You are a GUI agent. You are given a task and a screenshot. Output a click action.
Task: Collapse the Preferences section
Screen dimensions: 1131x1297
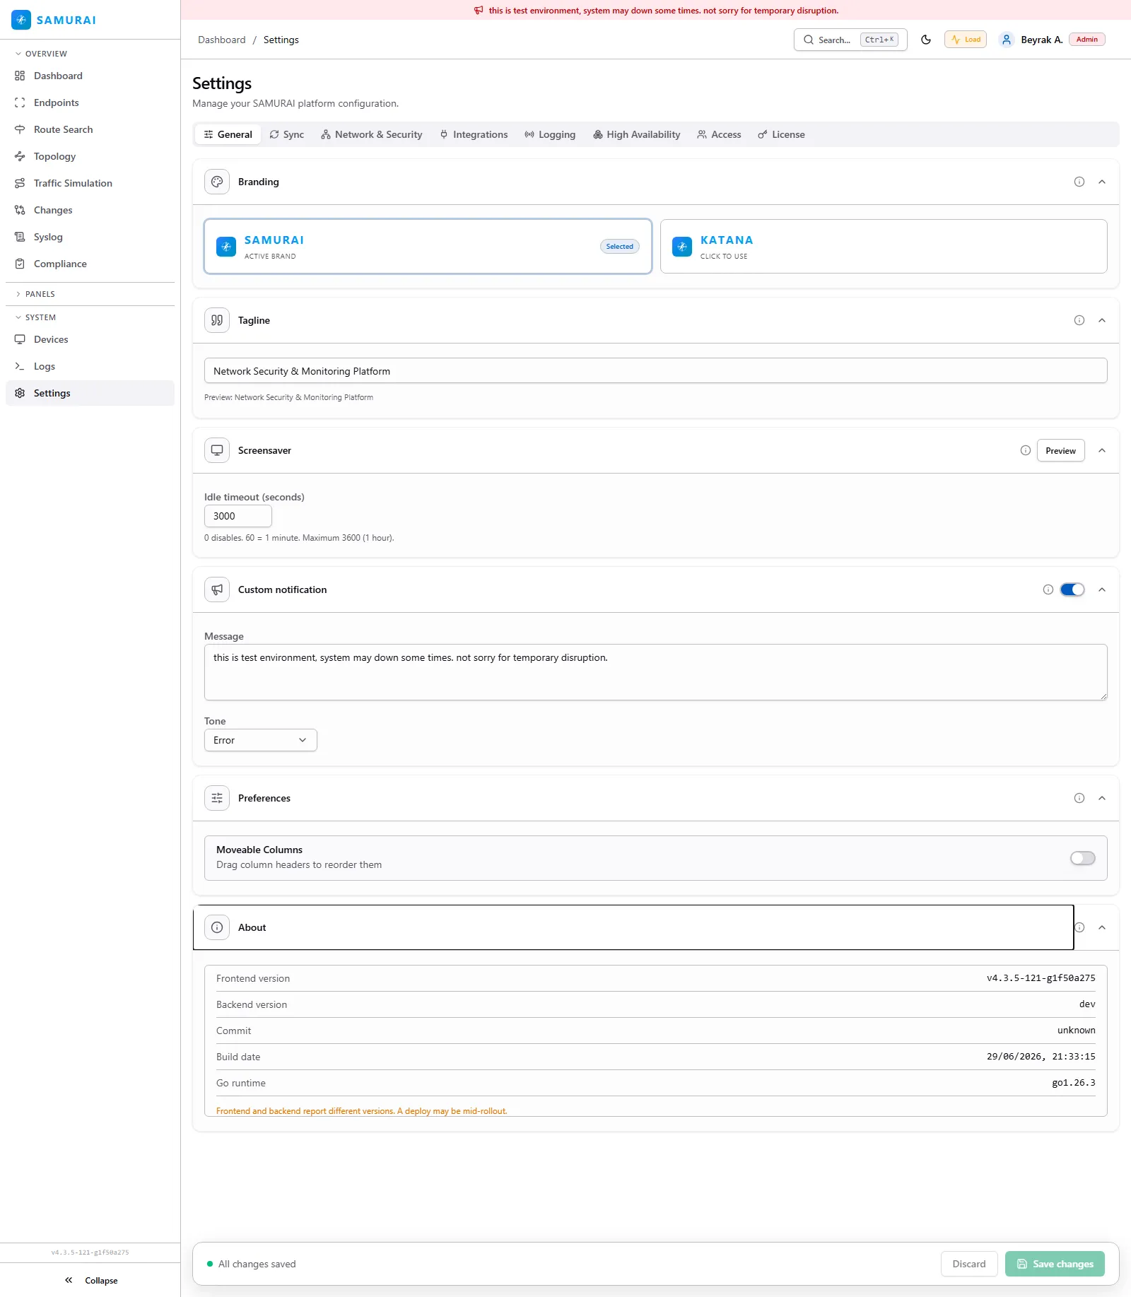pyautogui.click(x=1102, y=798)
